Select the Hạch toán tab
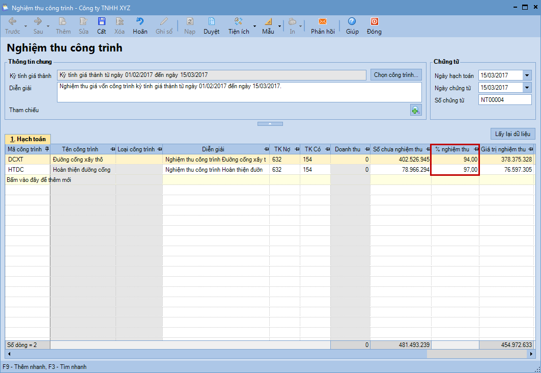This screenshot has height=373, width=541. [x=28, y=139]
